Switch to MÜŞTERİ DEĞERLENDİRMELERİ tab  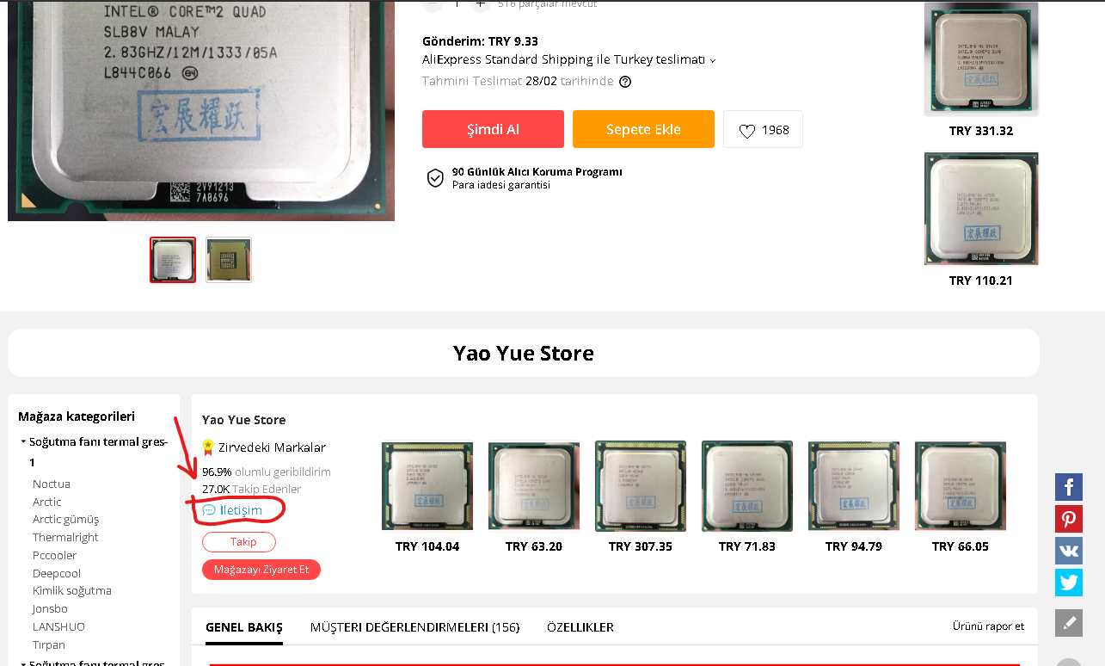point(414,627)
